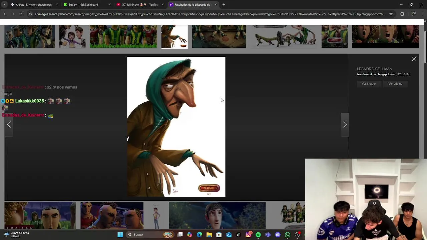The height and width of the screenshot is (240, 427).
Task: Open Outlook from the taskbar
Action: [229, 235]
